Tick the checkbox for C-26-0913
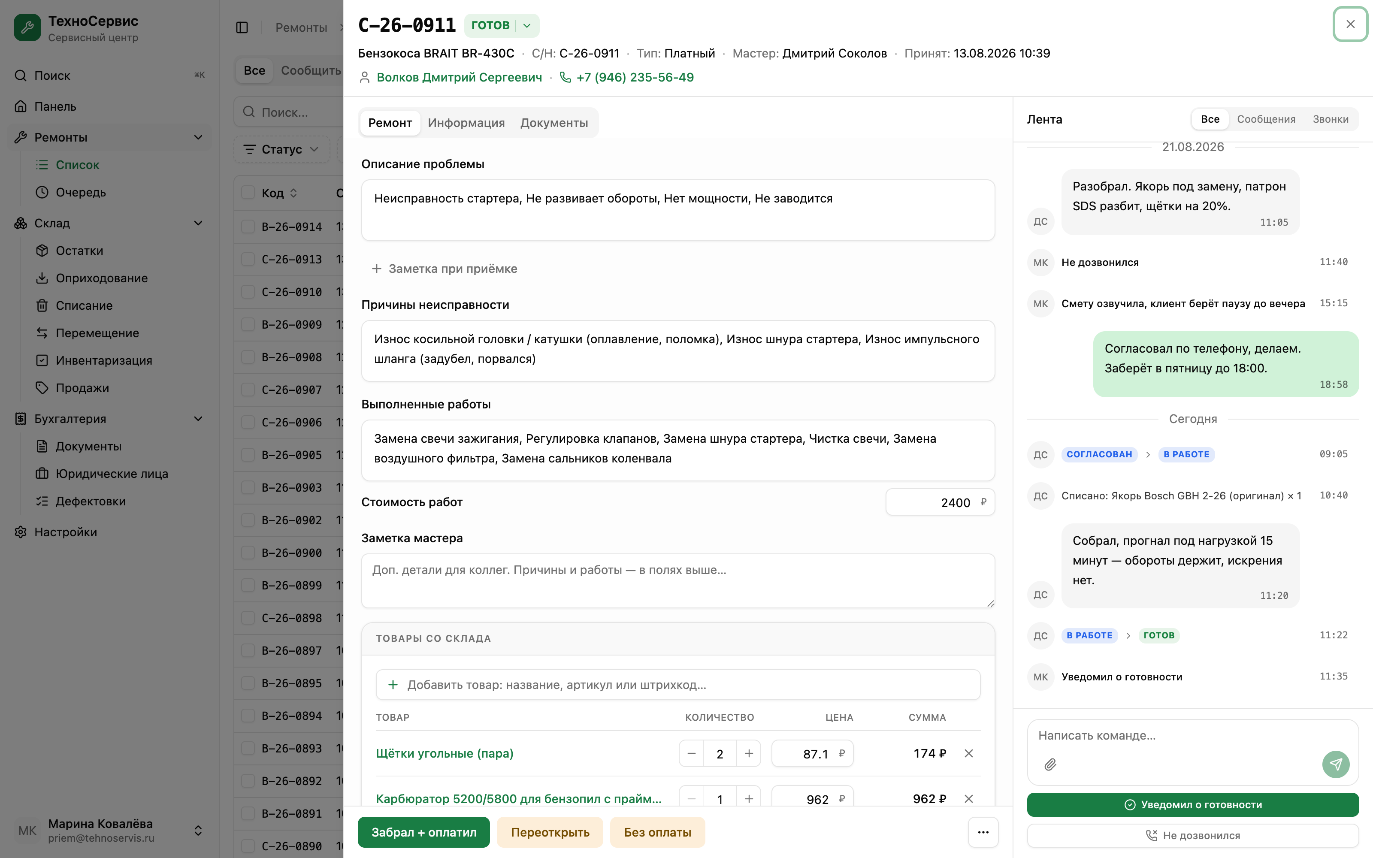The image size is (1373, 858). click(248, 259)
